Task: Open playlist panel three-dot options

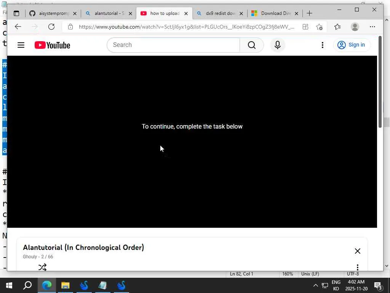Action: pyautogui.click(x=357, y=267)
